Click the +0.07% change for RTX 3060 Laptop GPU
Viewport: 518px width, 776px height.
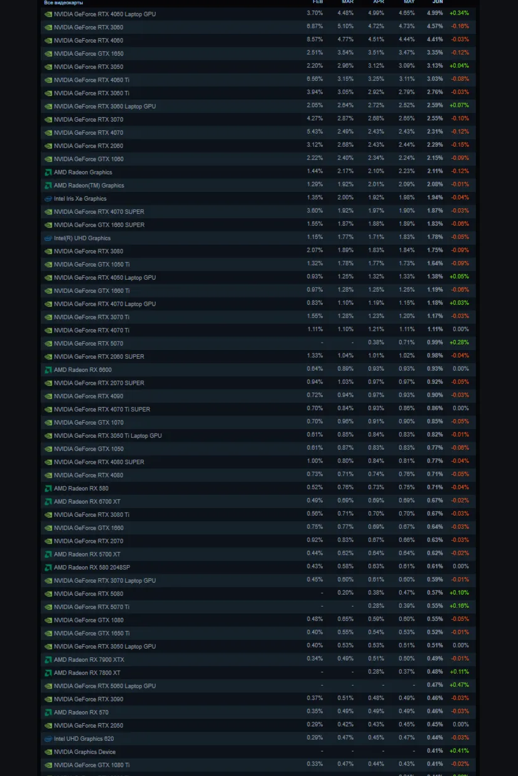point(459,105)
